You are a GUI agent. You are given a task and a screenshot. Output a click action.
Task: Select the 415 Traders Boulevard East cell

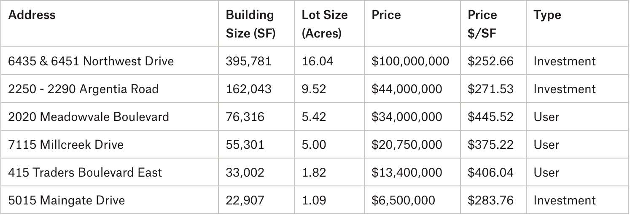[85, 172]
